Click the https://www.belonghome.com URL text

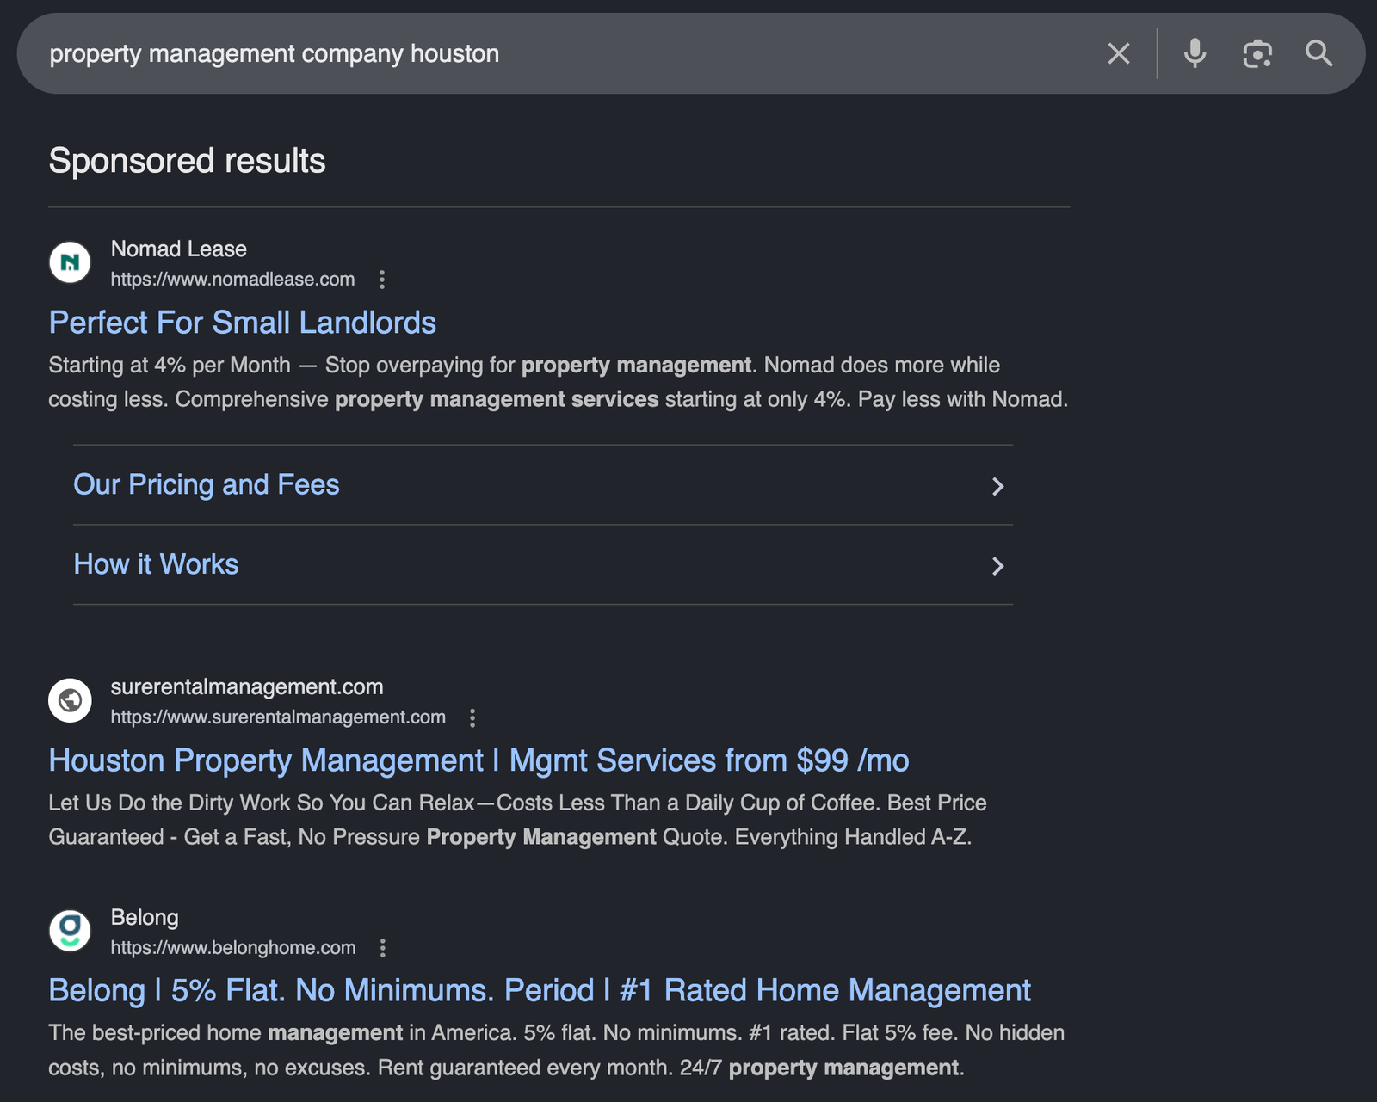[x=233, y=948]
